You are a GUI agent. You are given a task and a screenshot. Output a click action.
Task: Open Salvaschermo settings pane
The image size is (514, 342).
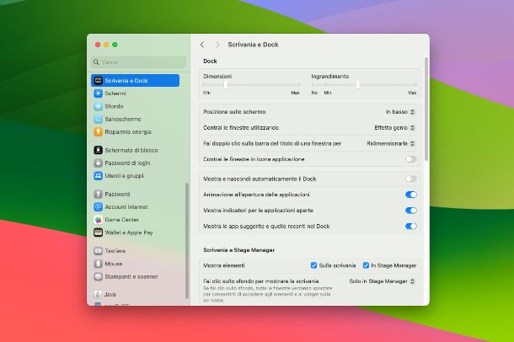tap(135, 119)
